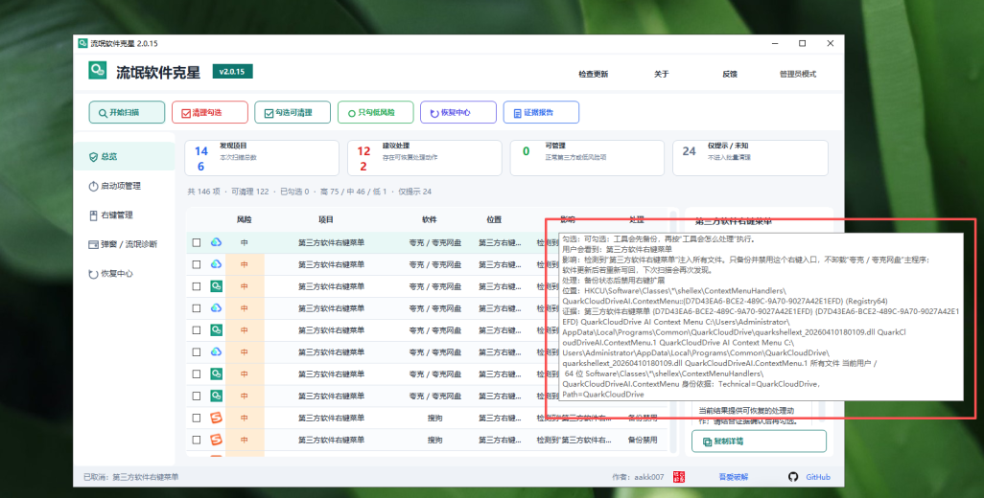Click the 可管理 summary card
The height and width of the screenshot is (498, 984).
pos(587,158)
